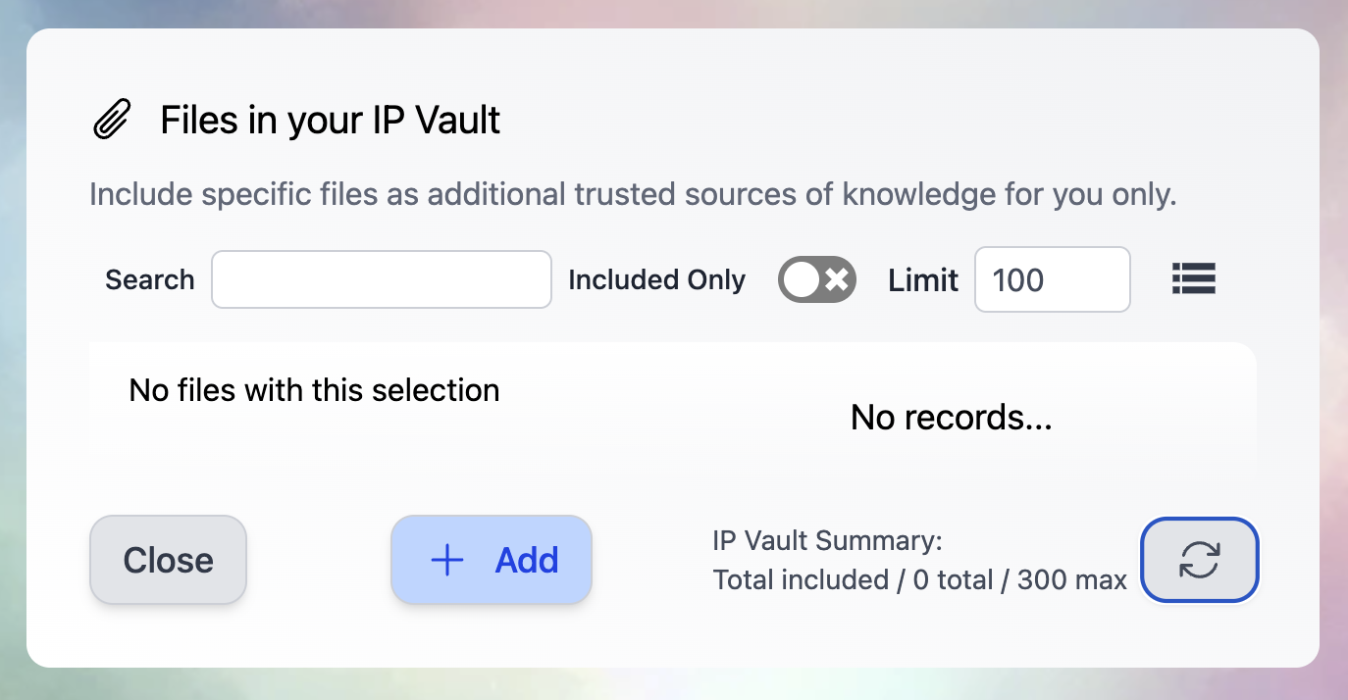Close the Files in your IP Vault dialog
This screenshot has width=1348, height=700.
click(x=168, y=560)
